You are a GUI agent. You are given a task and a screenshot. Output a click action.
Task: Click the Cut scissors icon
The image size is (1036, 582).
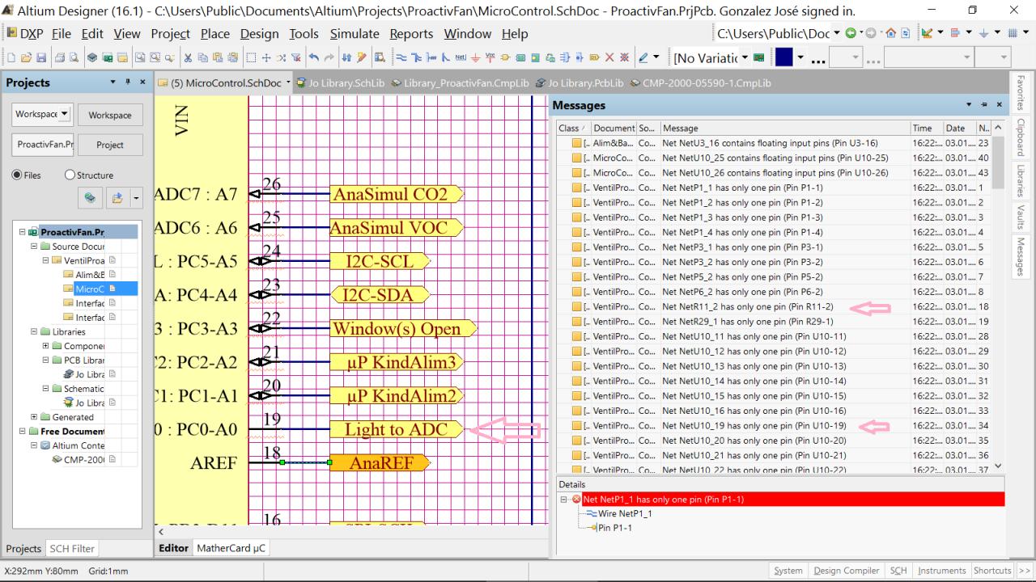pyautogui.click(x=189, y=58)
